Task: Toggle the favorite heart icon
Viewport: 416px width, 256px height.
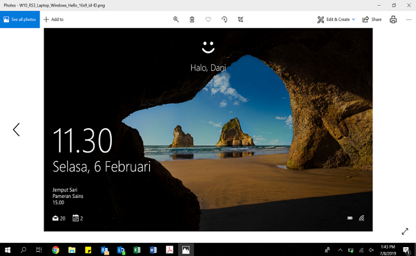Action: 208,20
